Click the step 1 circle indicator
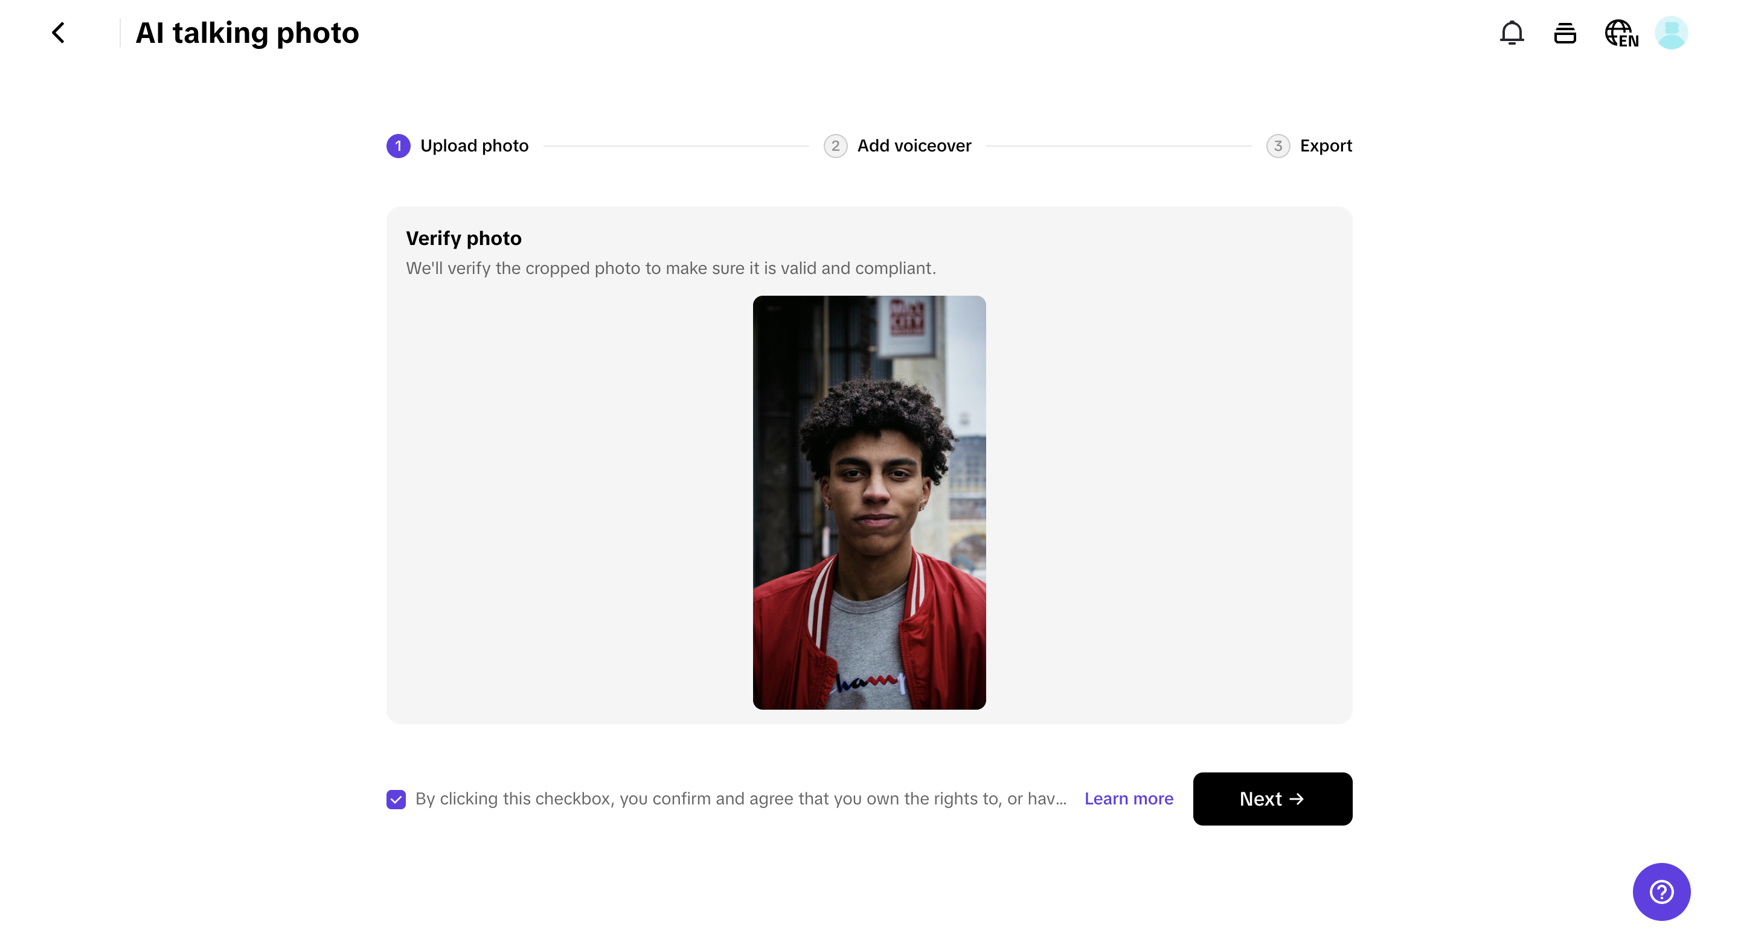 398,145
